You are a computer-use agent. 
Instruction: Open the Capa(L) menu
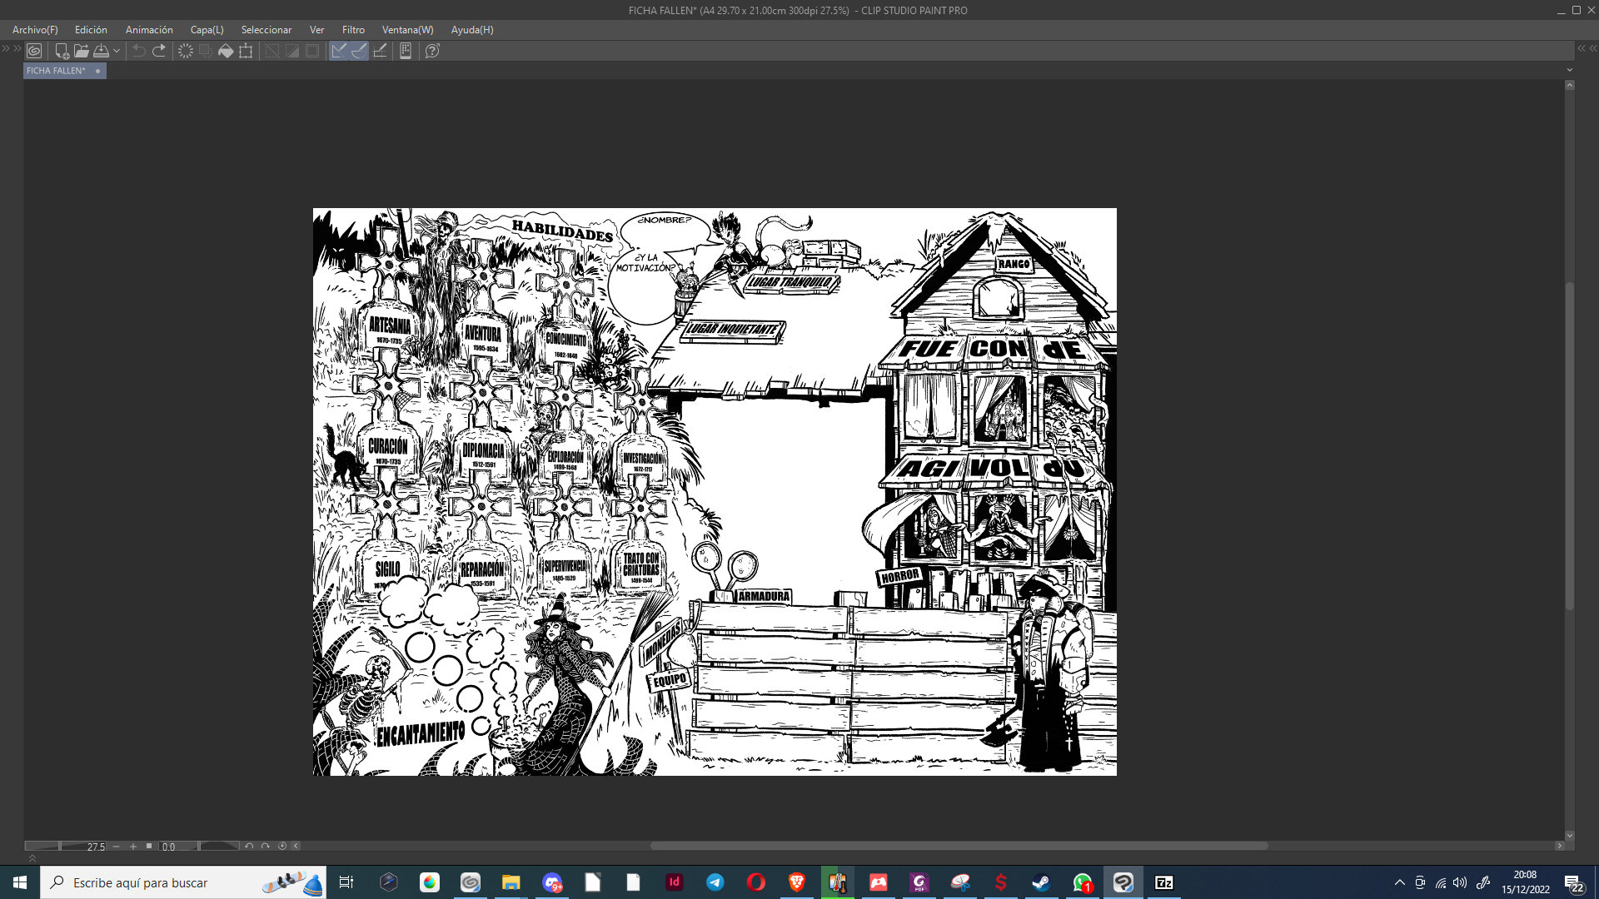[x=207, y=30]
